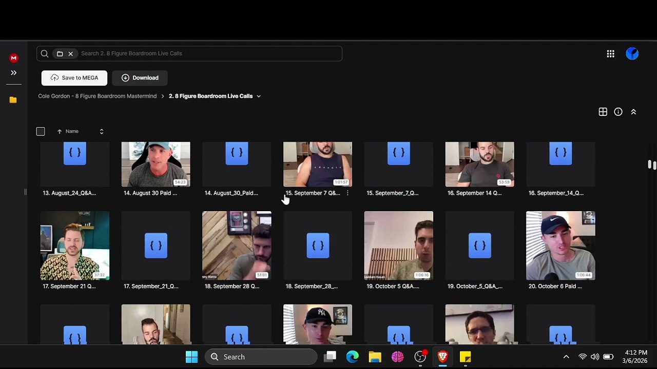Screen dimensions: 657x369
Task: Select the 16. September_14_Q JSON file icon
Action: [561, 154]
